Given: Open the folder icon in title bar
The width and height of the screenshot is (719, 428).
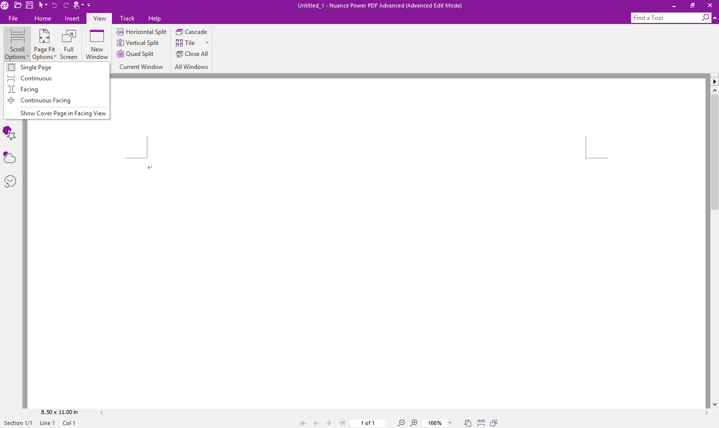Looking at the screenshot, I should click(x=17, y=5).
